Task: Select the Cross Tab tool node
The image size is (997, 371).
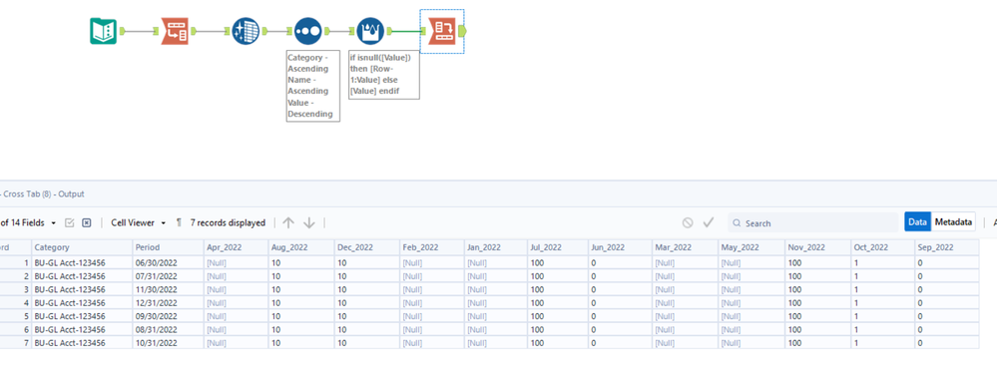Action: (x=441, y=31)
